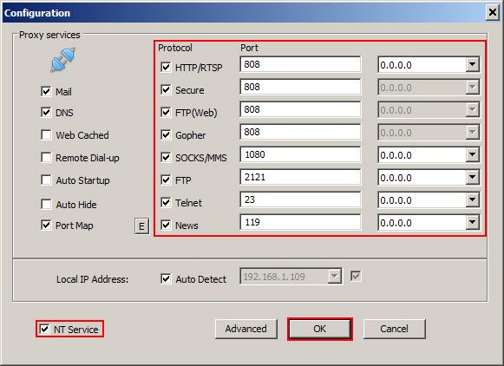This screenshot has height=366, width=504.
Task: Enable the Web Cached checkbox
Action: (x=46, y=135)
